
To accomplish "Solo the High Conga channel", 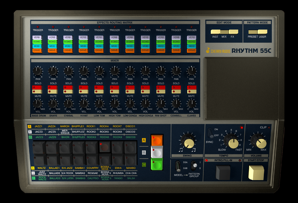I will [x=145, y=87].
